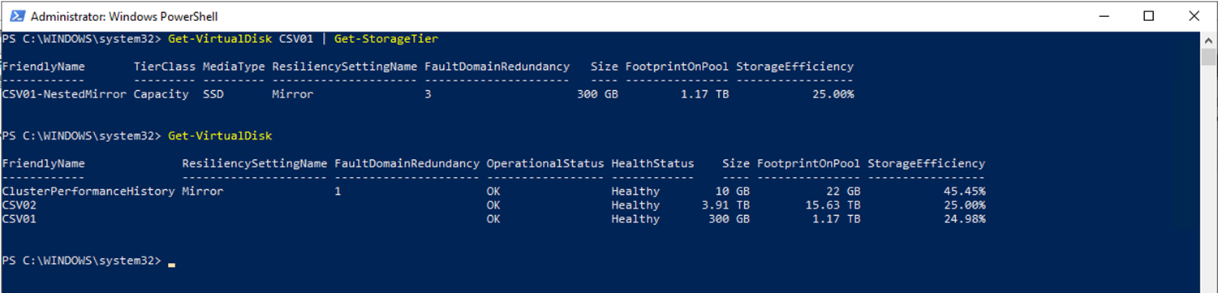1218x293 pixels.
Task: Click the CSV01-NestedMirror tier name
Action: click(64, 94)
